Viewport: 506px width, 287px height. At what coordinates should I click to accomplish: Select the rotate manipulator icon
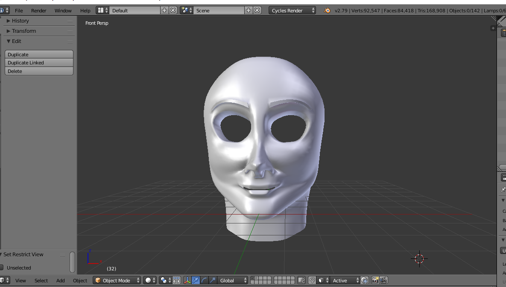(204, 280)
